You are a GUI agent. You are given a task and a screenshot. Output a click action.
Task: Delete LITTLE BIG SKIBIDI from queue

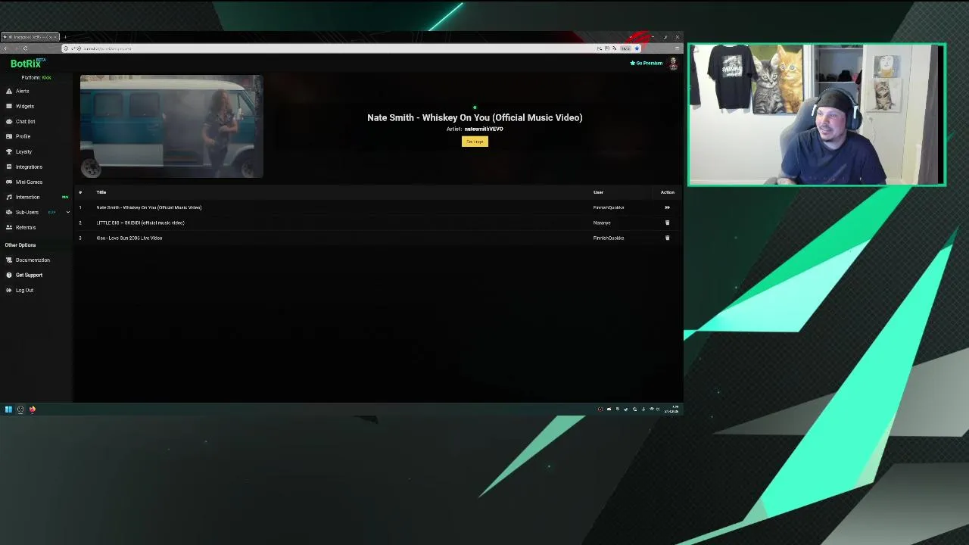tap(667, 223)
